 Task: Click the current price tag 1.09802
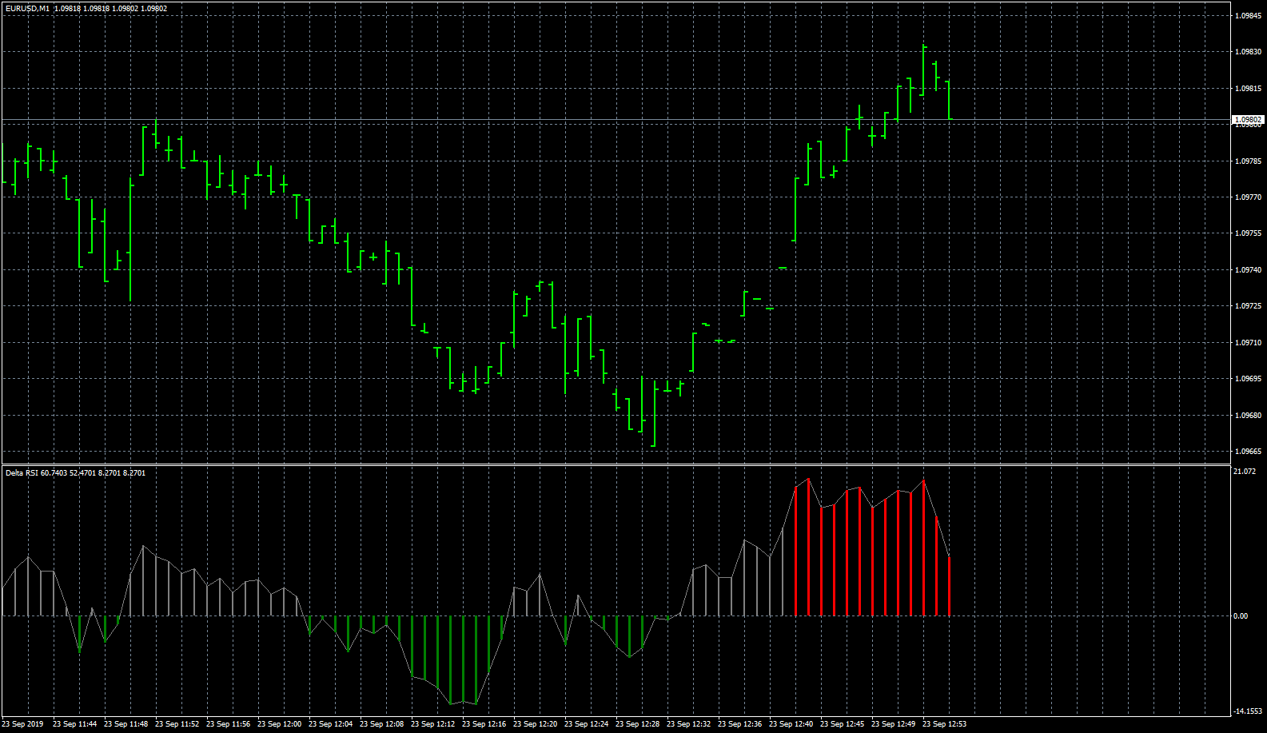(x=1248, y=120)
